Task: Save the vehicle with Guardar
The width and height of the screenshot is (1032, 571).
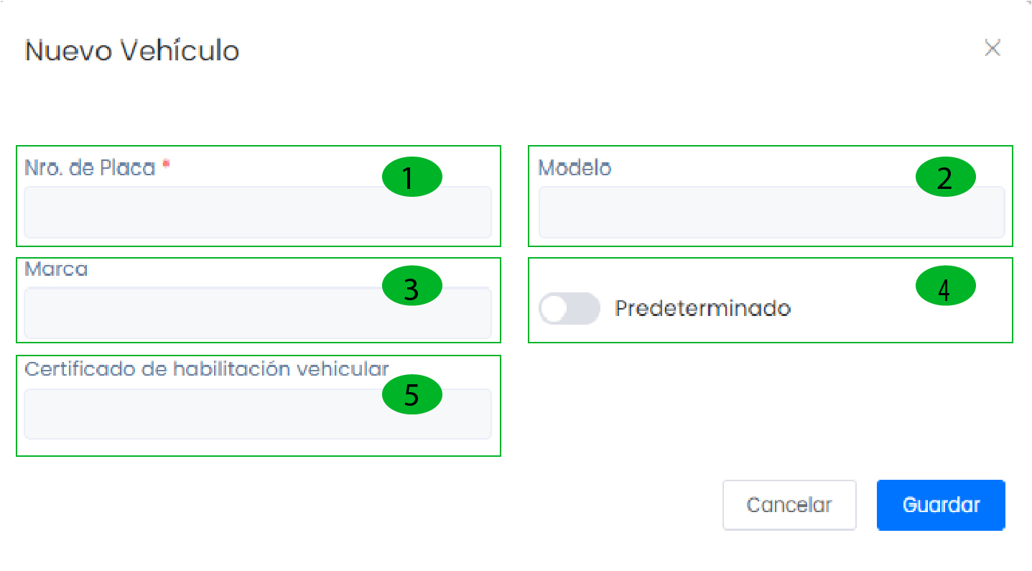Action: click(941, 505)
